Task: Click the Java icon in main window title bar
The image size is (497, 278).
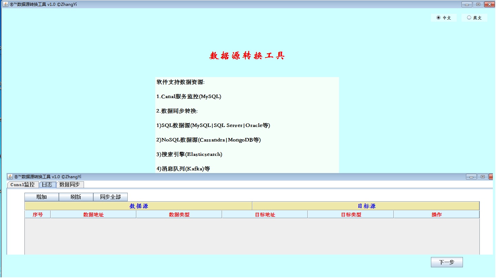Action: tap(6, 4)
